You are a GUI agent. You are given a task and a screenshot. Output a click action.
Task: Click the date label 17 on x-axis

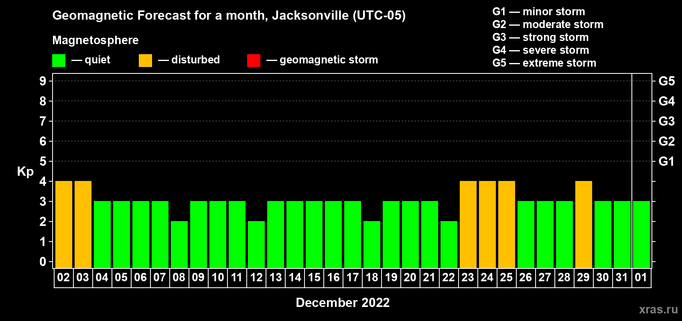click(353, 277)
